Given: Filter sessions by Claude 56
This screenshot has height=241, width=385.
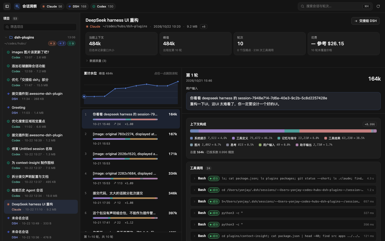Looking at the screenshot, I should click(52, 6).
